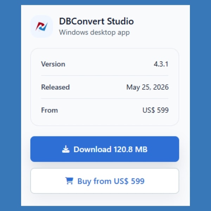Screen dimensions: 211x211
Task: Click the version value 4.3.1
Action: pos(161,64)
